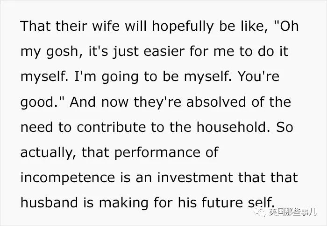Click the WeChat logo watermark icon

click(263, 213)
